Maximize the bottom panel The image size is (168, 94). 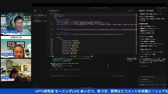coord(133,56)
